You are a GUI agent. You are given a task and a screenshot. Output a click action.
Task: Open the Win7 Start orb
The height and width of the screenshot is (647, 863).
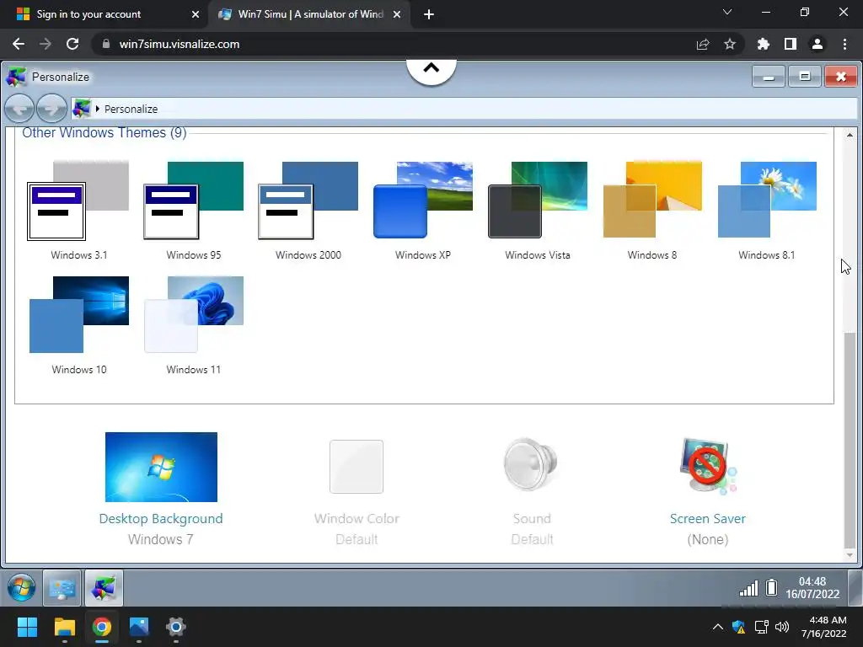(x=21, y=587)
